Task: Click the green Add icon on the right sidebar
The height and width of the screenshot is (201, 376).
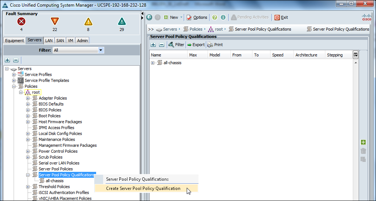Action: click(x=363, y=142)
